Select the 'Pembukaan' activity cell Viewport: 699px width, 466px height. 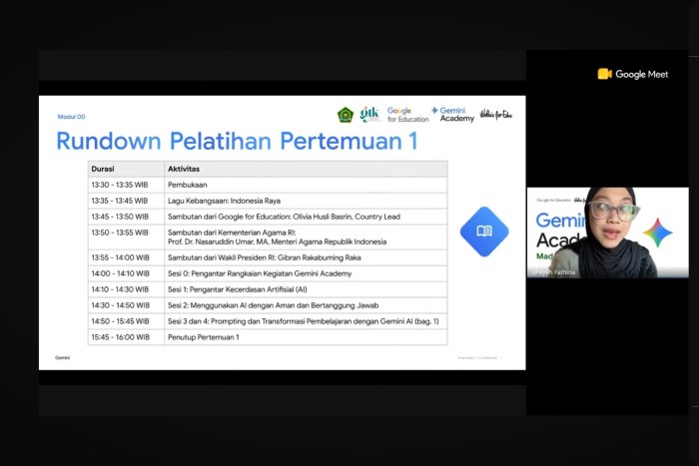[306, 185]
